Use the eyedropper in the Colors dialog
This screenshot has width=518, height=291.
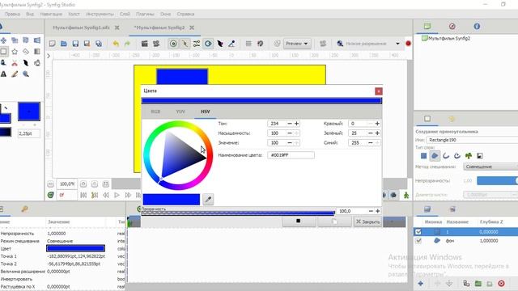pos(208,200)
